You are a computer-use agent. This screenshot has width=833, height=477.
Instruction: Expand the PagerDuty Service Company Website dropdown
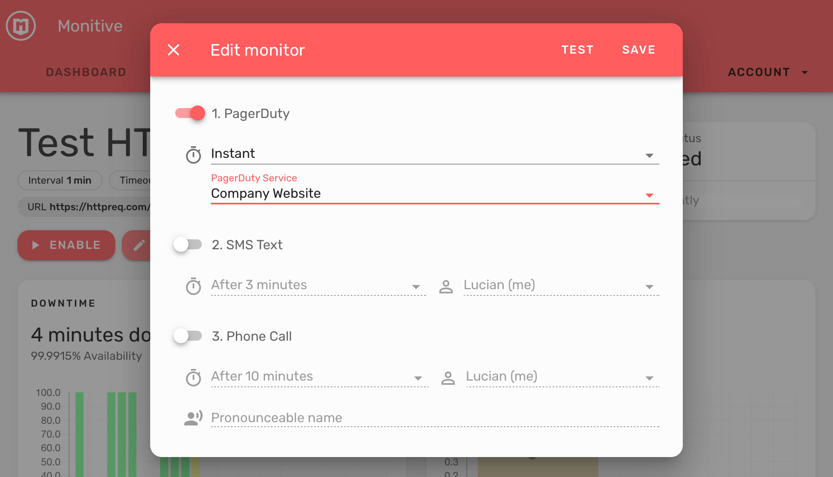click(x=434, y=194)
